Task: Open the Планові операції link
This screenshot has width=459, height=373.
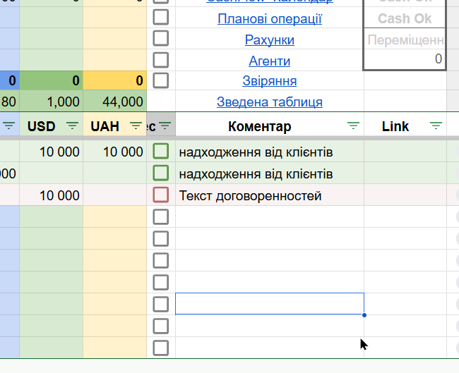Action: (270, 19)
